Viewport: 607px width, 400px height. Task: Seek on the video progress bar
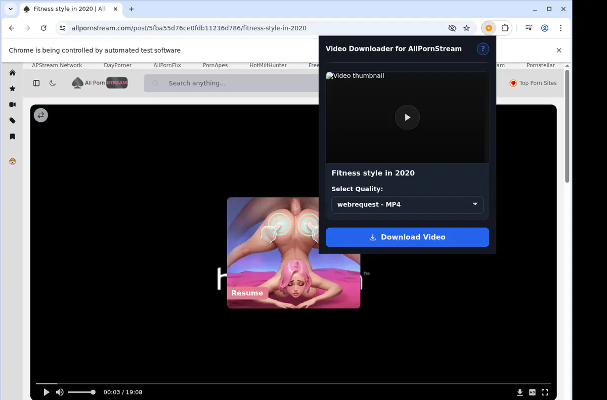point(293,384)
